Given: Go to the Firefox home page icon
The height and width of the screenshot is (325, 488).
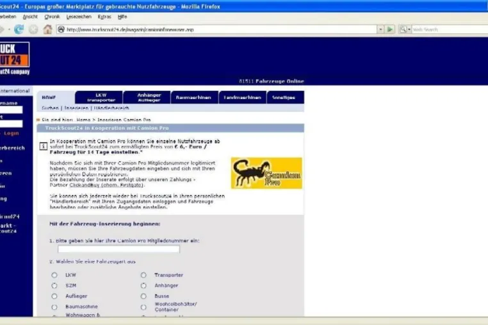Looking at the screenshot, I should (47, 29).
